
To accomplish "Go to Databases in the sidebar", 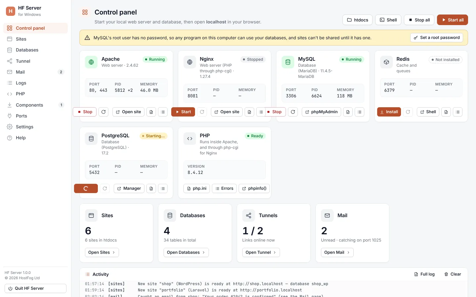I will point(35,50).
